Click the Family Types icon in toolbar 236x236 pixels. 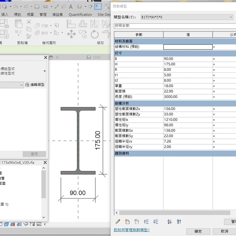[98, 7]
